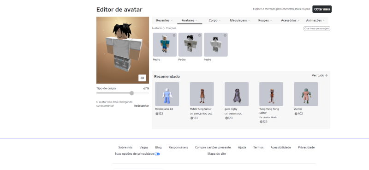Expand the Roupas dropdown menu
Image resolution: width=369 pixels, height=170 pixels.
(265, 20)
